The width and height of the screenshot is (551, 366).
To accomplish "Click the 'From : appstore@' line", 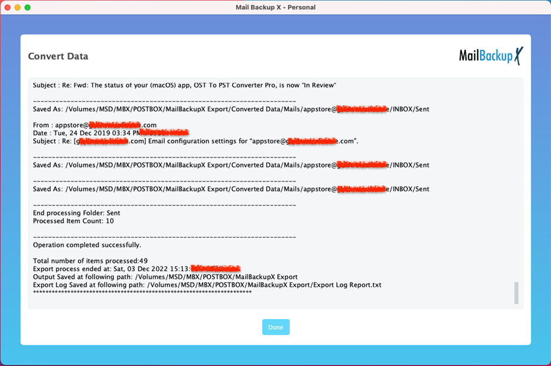I will click(94, 125).
